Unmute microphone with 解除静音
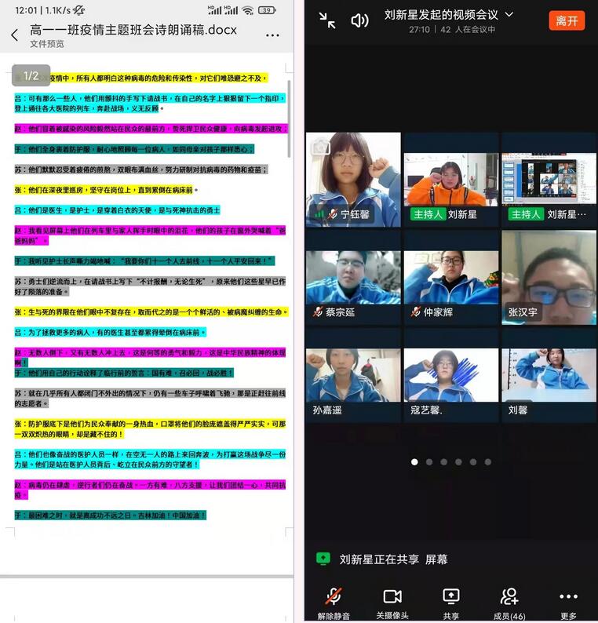The width and height of the screenshot is (598, 623). [x=334, y=603]
